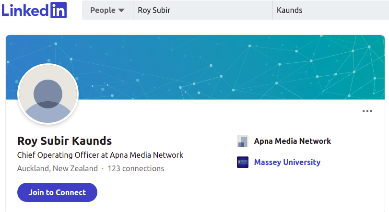Viewport: 389px width, 212px height.
Task: Click the Roy Subir Kaunds name heading
Action: click(64, 141)
